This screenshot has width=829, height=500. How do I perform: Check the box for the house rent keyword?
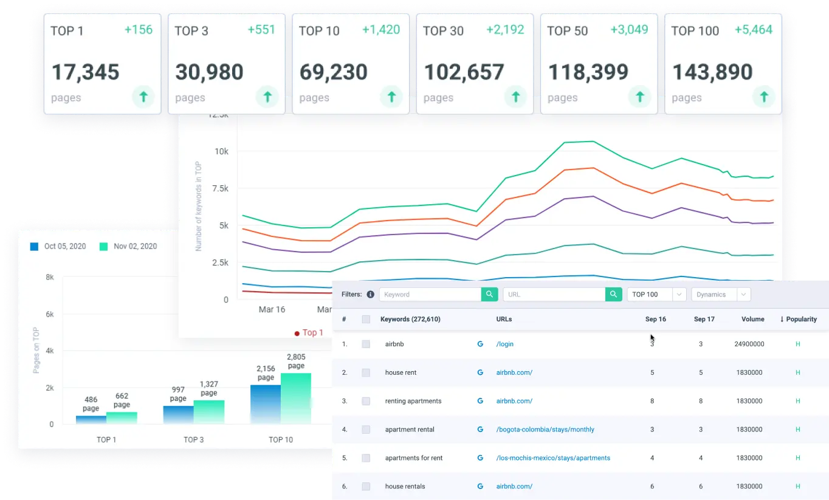coord(366,372)
